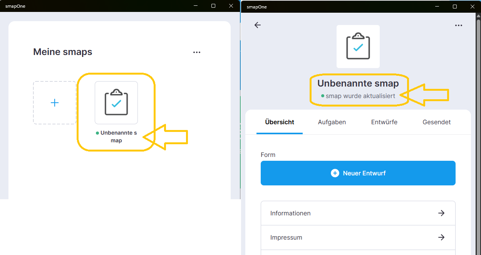Open the Informationen row
This screenshot has height=255, width=481.
tap(358, 213)
